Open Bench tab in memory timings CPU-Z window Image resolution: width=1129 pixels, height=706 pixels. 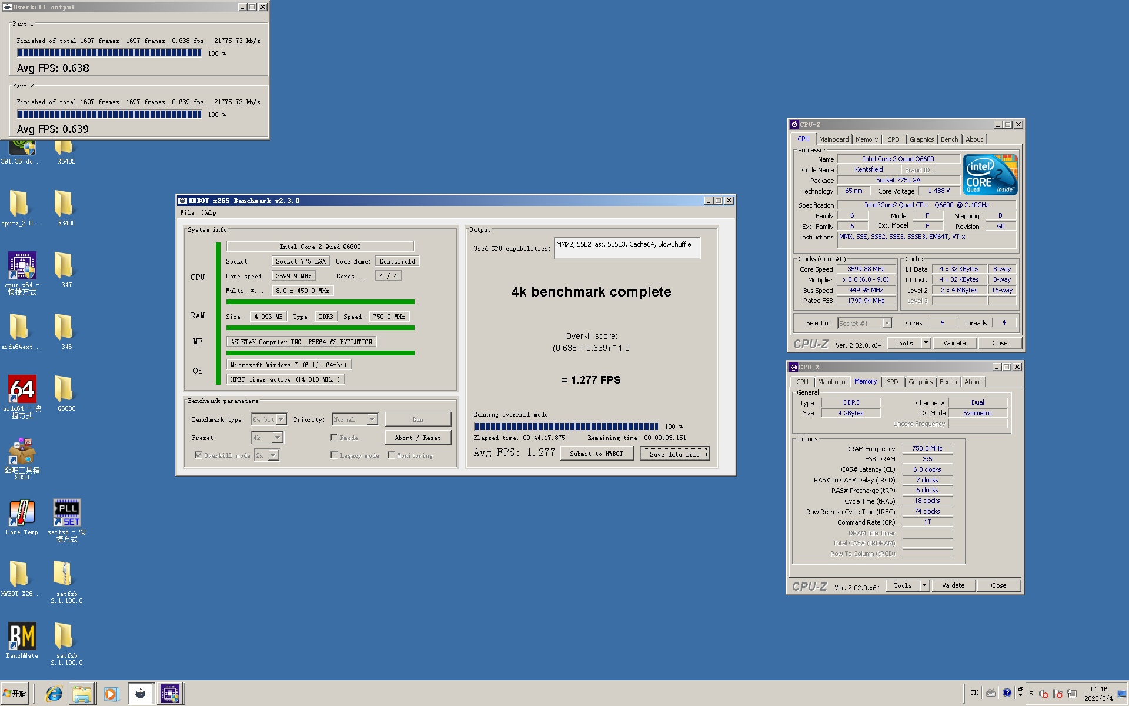coord(948,382)
